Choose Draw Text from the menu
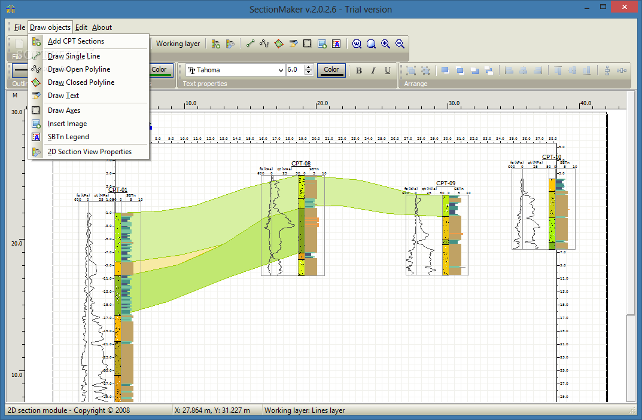This screenshot has width=642, height=420. tap(89, 95)
